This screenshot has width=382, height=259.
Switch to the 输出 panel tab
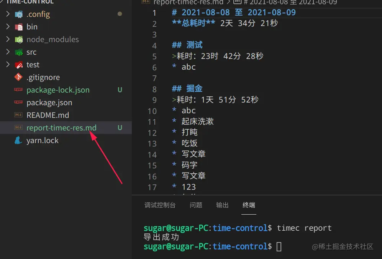pyautogui.click(x=222, y=205)
